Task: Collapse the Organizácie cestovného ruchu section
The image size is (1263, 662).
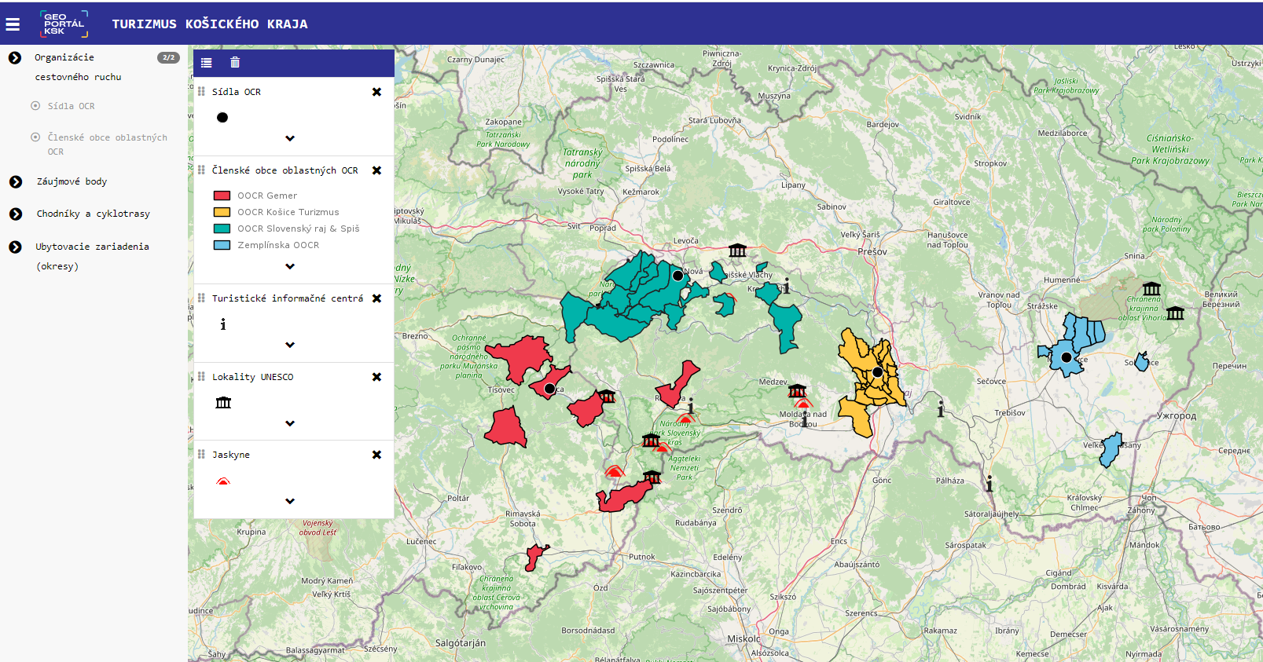Action: pyautogui.click(x=15, y=57)
